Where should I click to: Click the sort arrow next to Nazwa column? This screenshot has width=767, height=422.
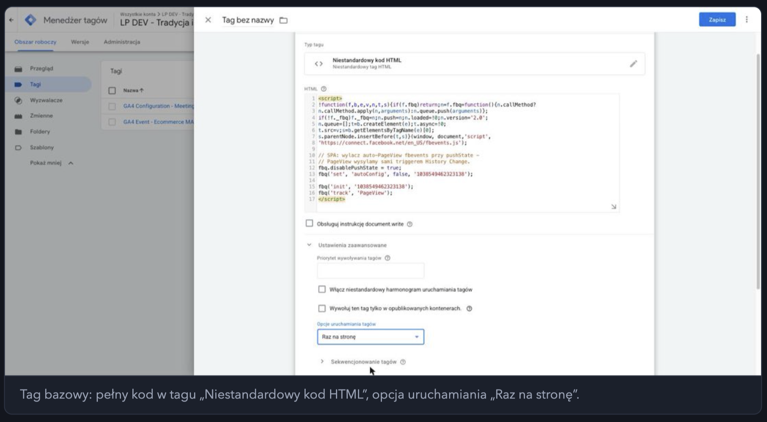[x=141, y=90]
